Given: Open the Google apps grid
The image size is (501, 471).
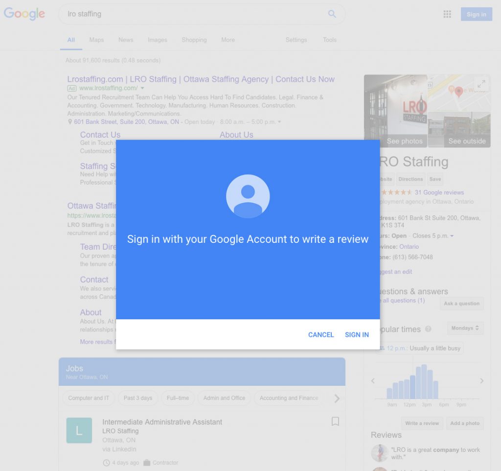Looking at the screenshot, I should coord(447,14).
